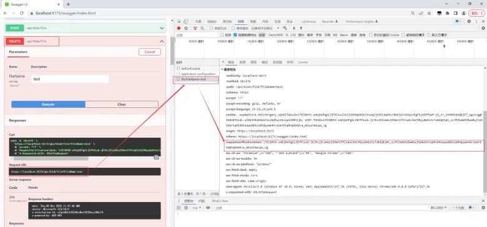Open network panel settings gear icon
Image resolution: width=487 pixels, height=227 pixels.
point(483,28)
